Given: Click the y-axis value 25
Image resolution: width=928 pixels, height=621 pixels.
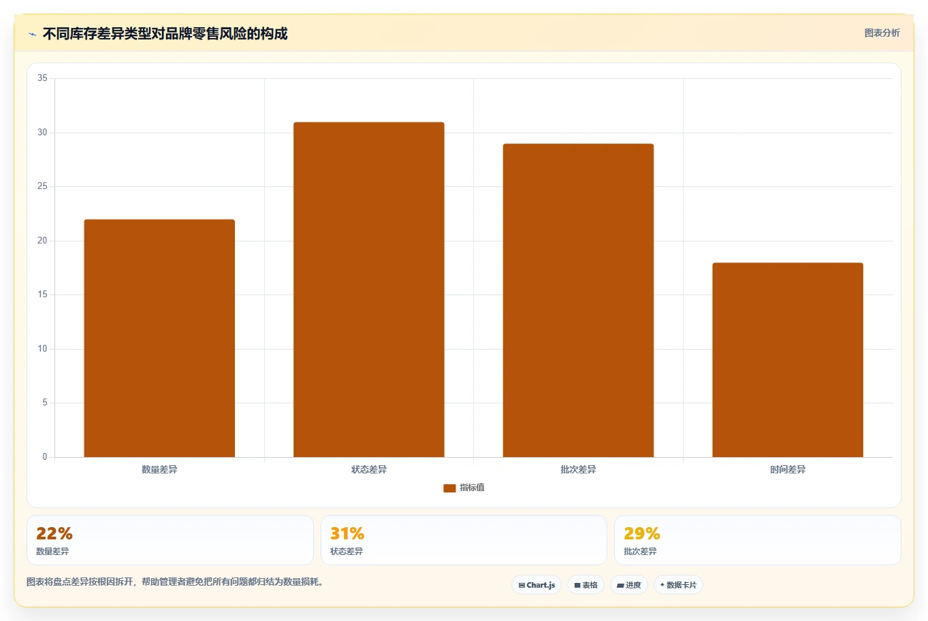Looking at the screenshot, I should (x=42, y=186).
